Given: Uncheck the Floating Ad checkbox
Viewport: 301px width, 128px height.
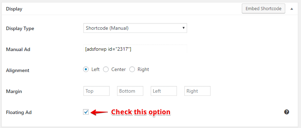Looking at the screenshot, I should 86,112.
